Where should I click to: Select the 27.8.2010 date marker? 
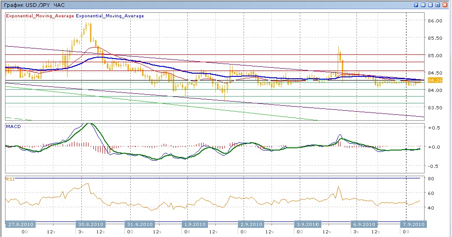pos(21,224)
